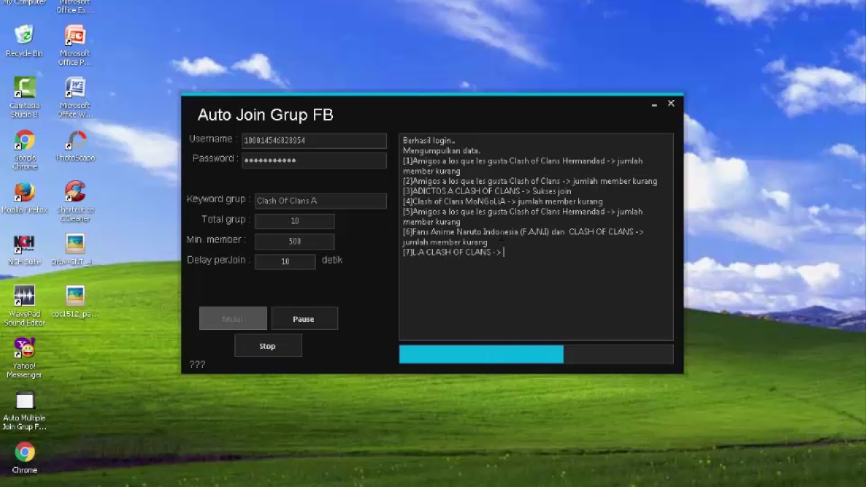Click the Min. member value field
The image size is (866, 487).
point(294,241)
